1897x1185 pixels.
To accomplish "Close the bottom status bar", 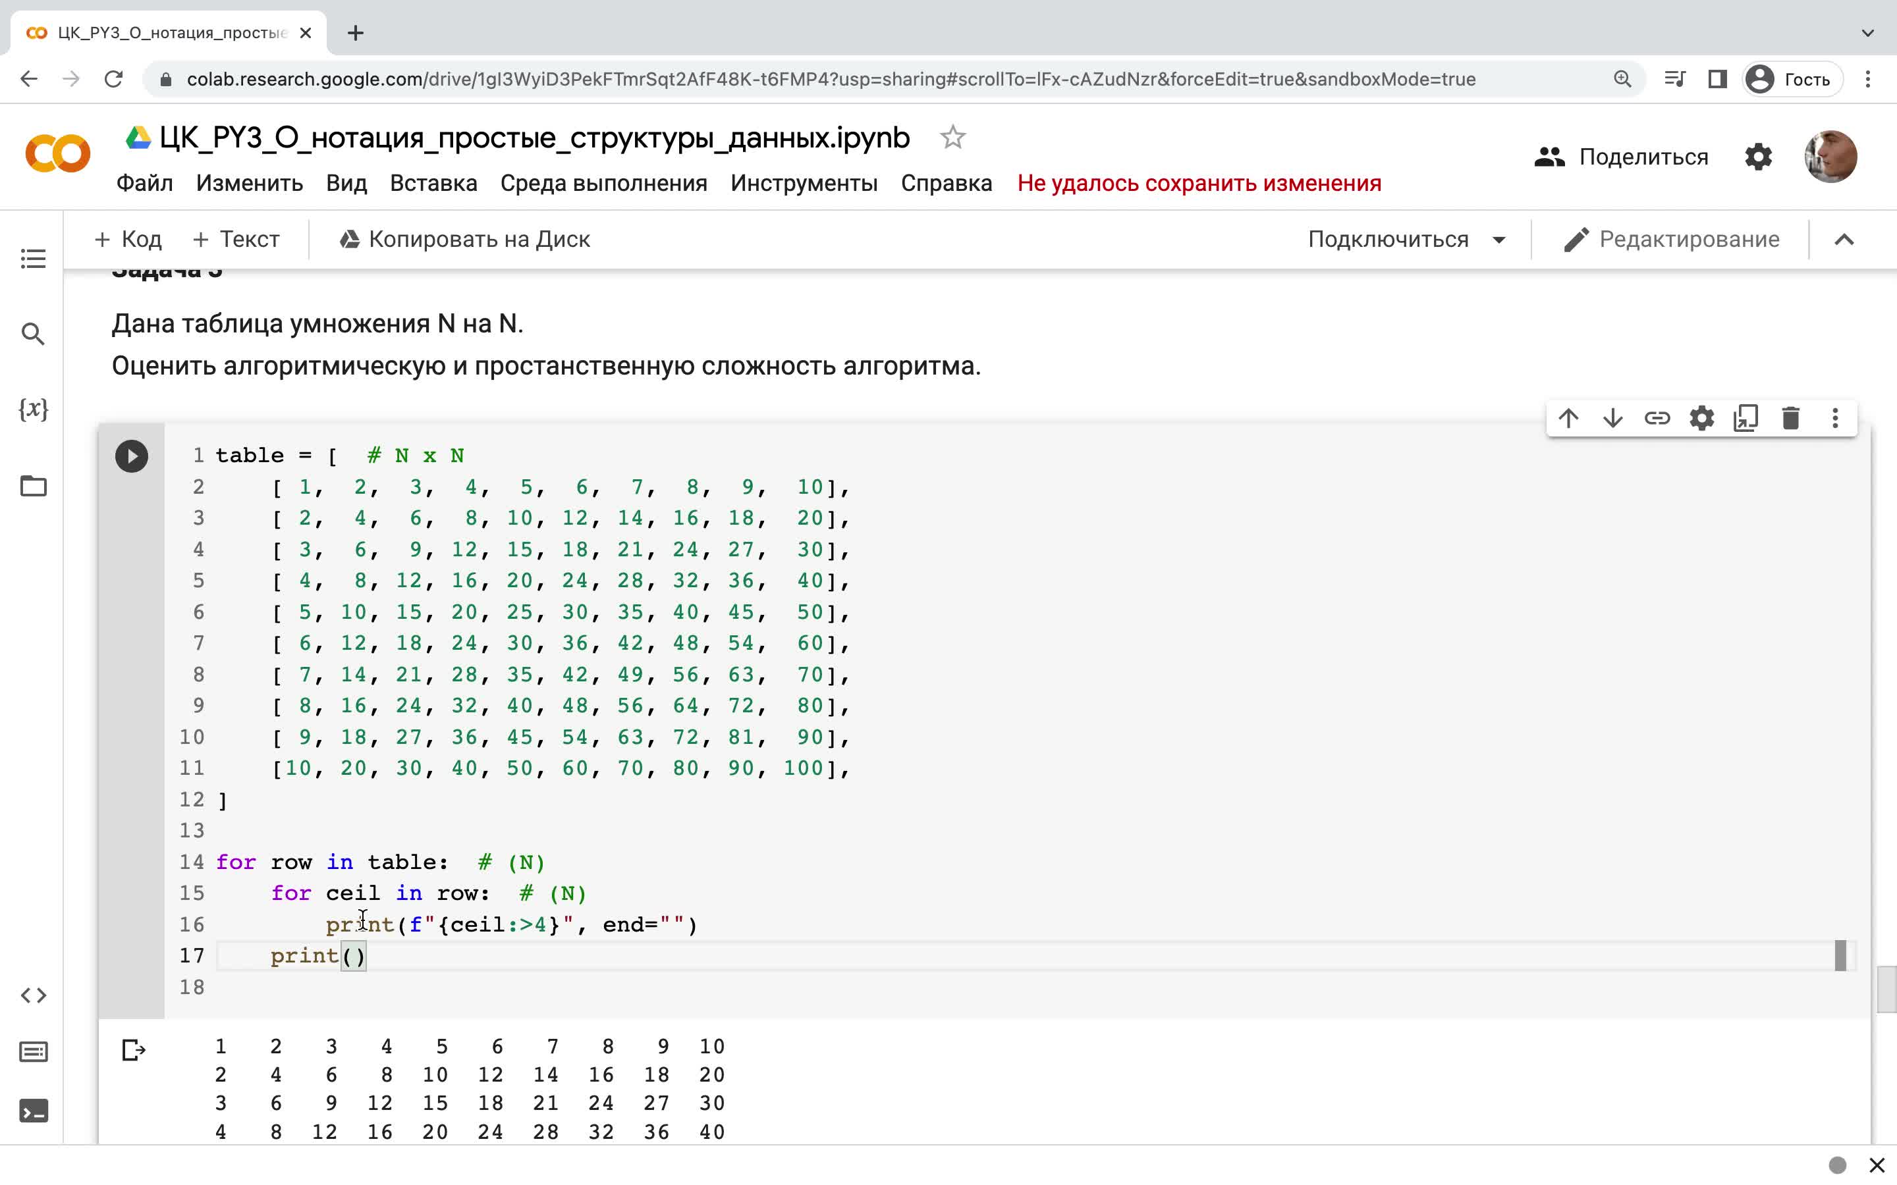I will (1877, 1165).
